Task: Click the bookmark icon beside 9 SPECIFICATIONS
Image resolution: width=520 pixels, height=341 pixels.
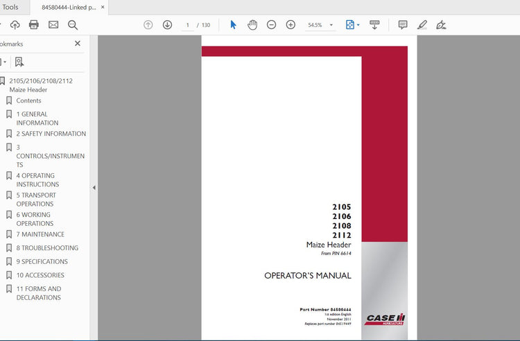Action: point(9,261)
